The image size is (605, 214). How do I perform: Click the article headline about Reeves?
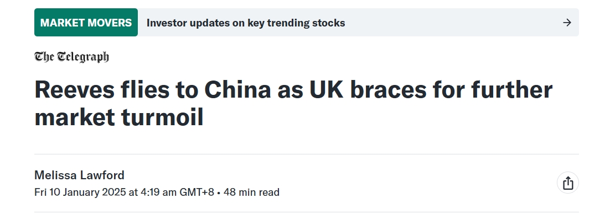(x=293, y=103)
